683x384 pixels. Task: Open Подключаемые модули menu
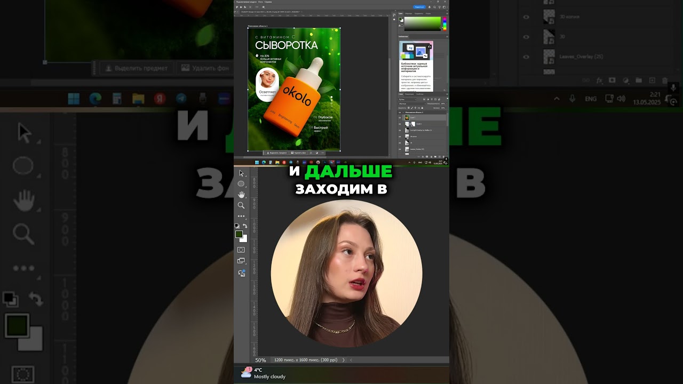(246, 2)
